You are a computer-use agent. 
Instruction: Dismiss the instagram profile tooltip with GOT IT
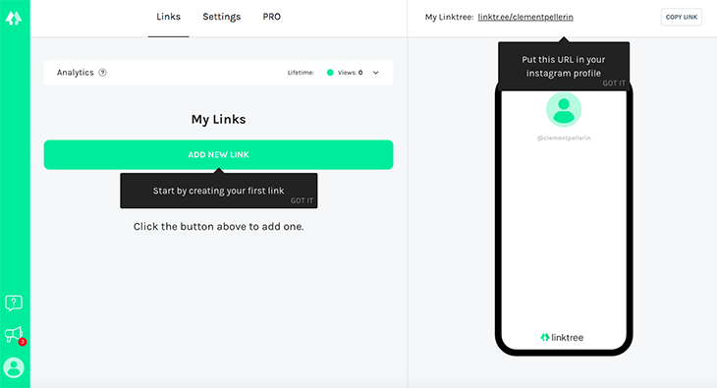(x=614, y=83)
